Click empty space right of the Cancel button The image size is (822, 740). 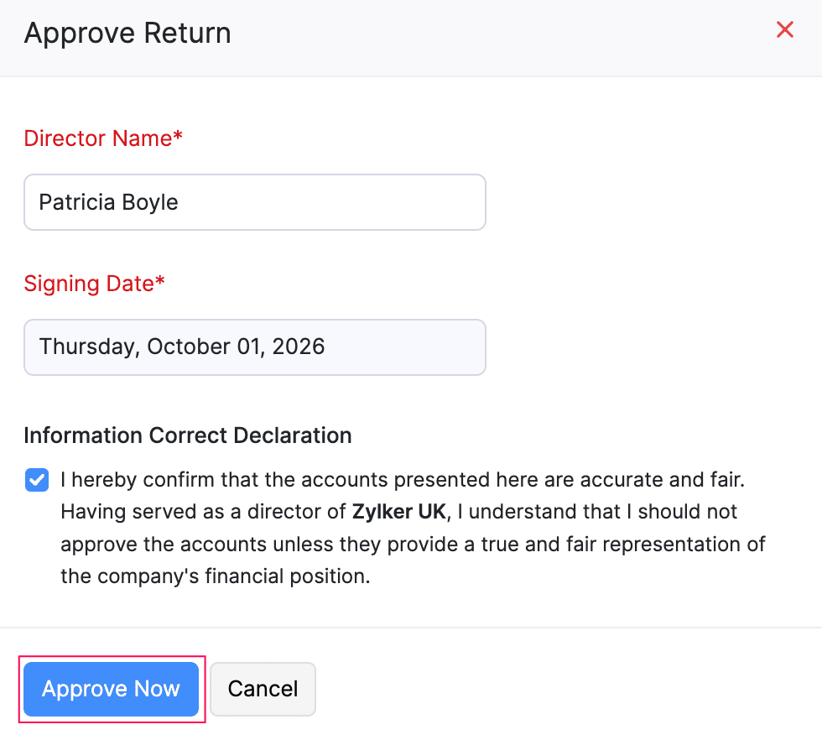[566, 689]
